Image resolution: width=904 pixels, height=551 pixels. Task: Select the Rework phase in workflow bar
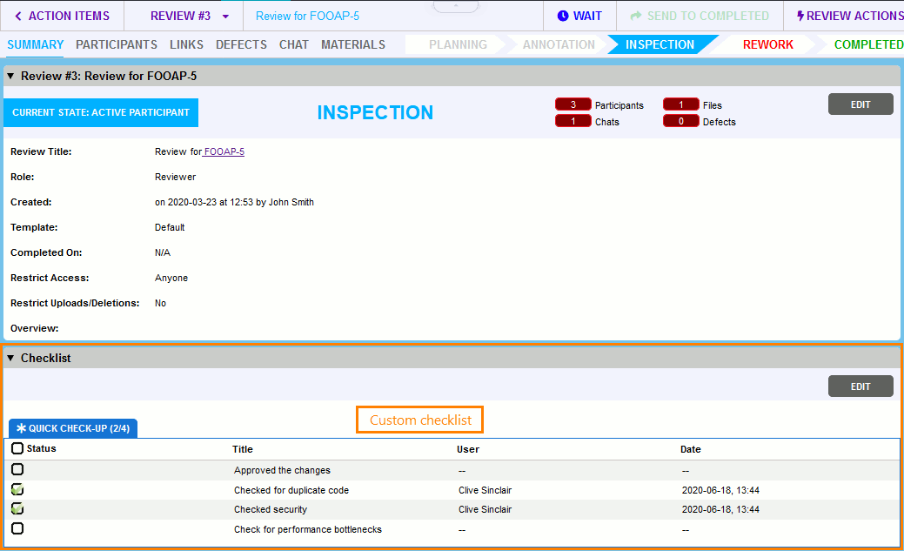[x=767, y=44]
